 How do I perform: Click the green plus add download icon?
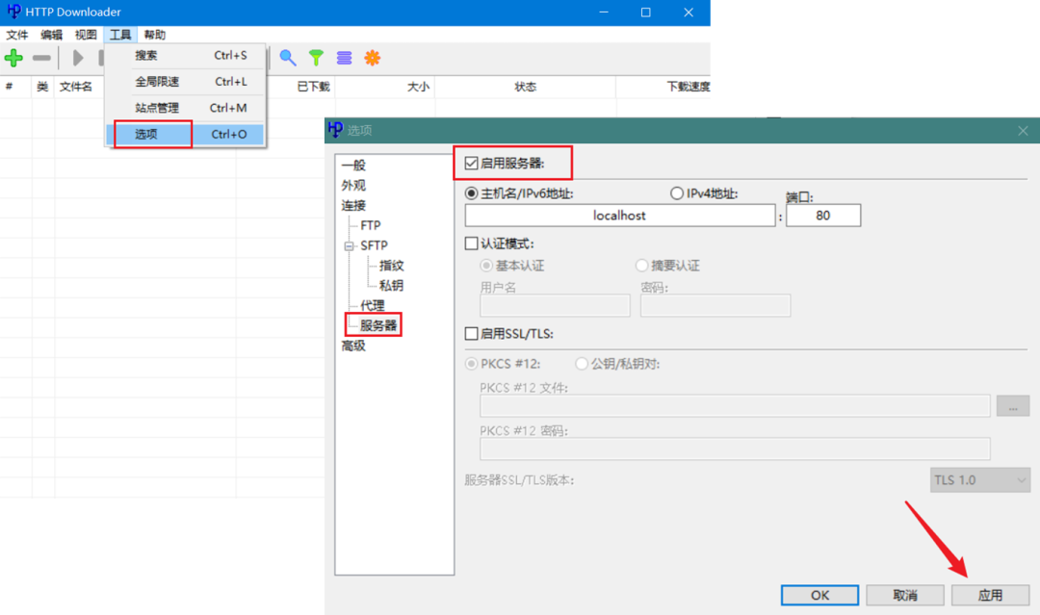pos(13,59)
